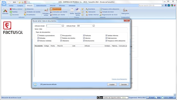Open the Informes ribbon tab
The width and height of the screenshot is (177, 100).
coord(62,6)
